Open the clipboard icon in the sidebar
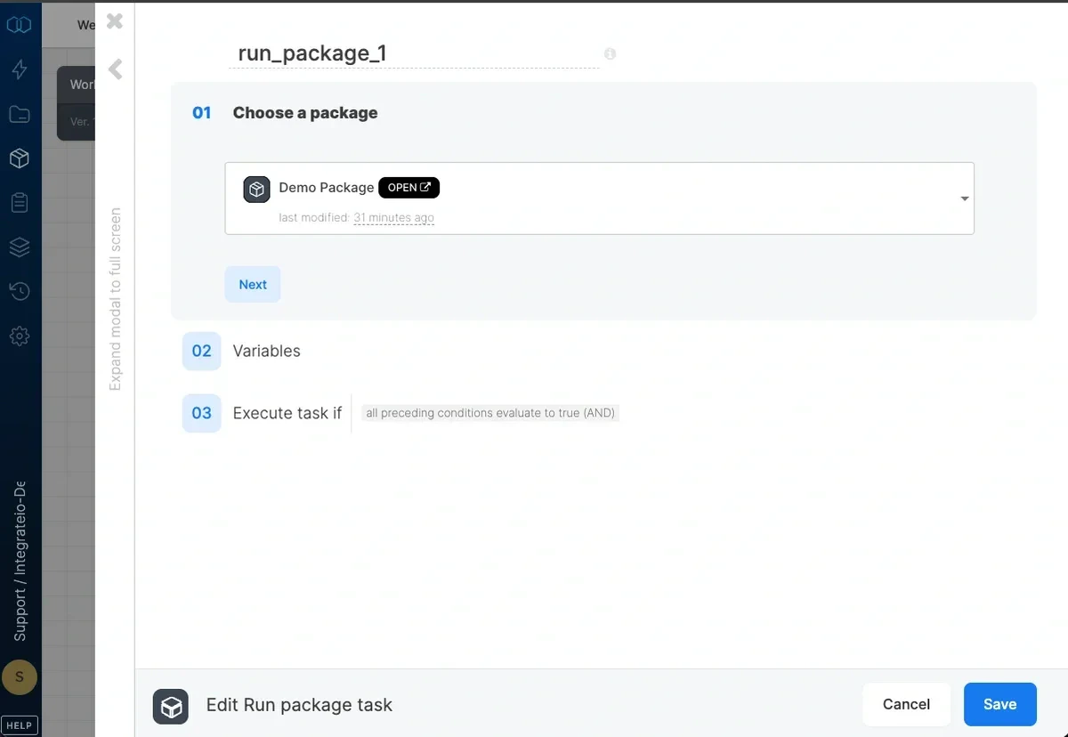 (20, 202)
